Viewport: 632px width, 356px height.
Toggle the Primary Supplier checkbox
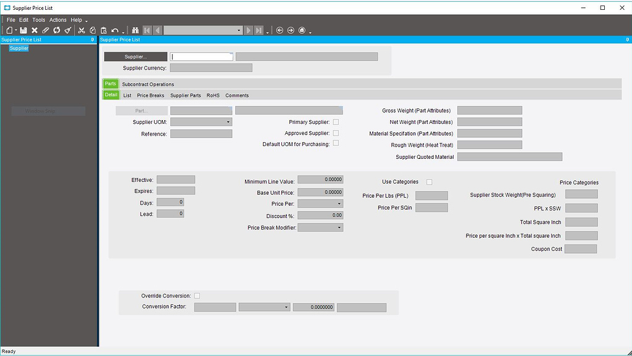(x=336, y=122)
